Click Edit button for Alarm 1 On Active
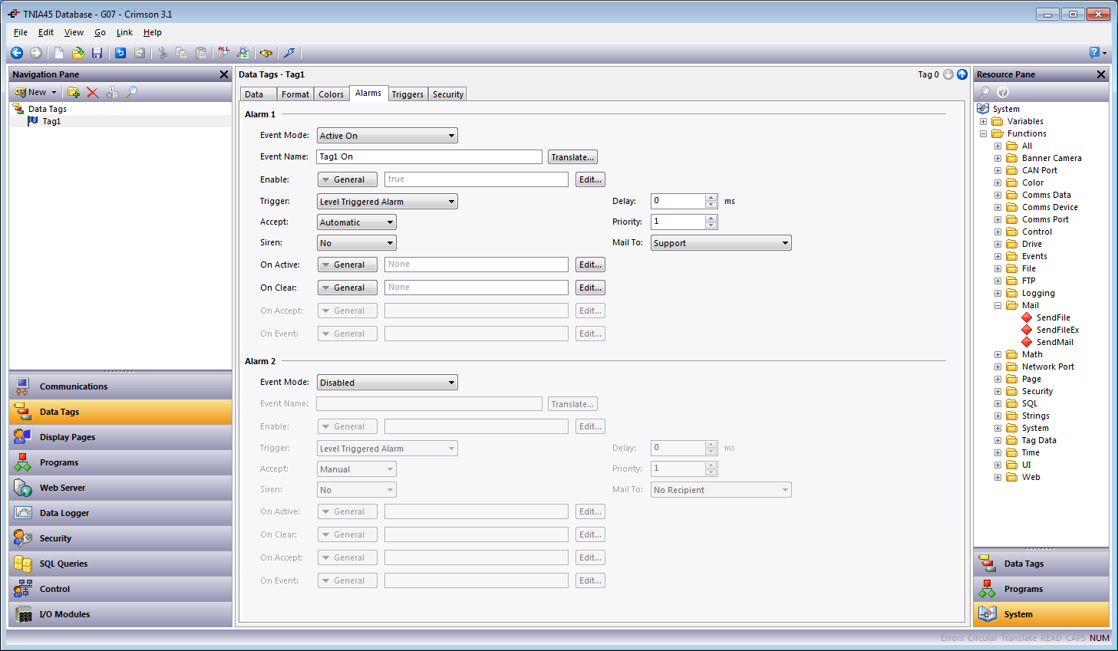This screenshot has height=651, width=1118. point(590,265)
